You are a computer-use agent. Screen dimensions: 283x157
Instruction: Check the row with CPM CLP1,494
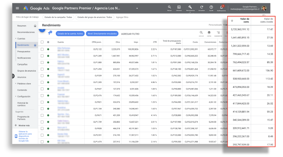tap(42, 69)
